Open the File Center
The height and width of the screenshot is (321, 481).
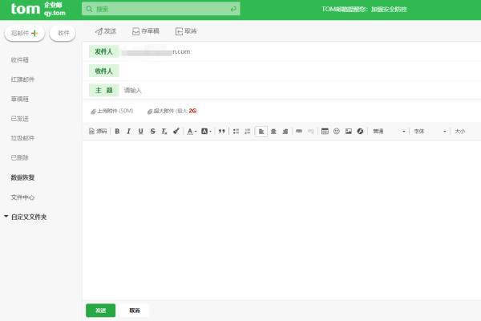(x=22, y=197)
